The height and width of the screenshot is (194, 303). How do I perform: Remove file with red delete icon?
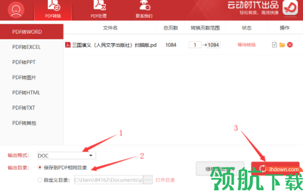click(x=290, y=45)
